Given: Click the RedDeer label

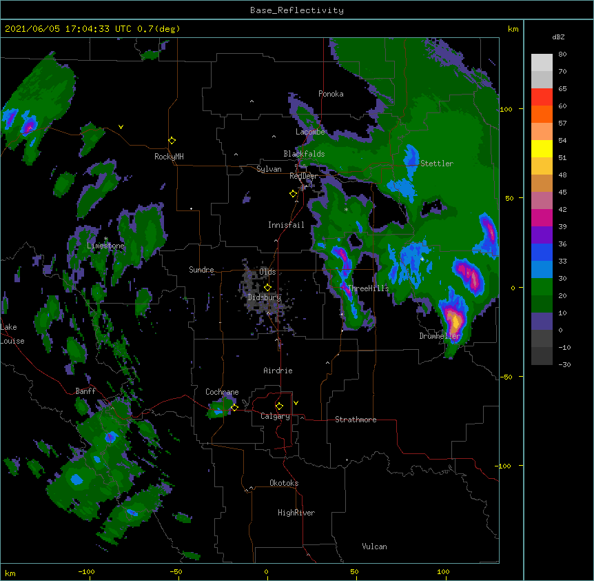Looking at the screenshot, I should pos(303,176).
